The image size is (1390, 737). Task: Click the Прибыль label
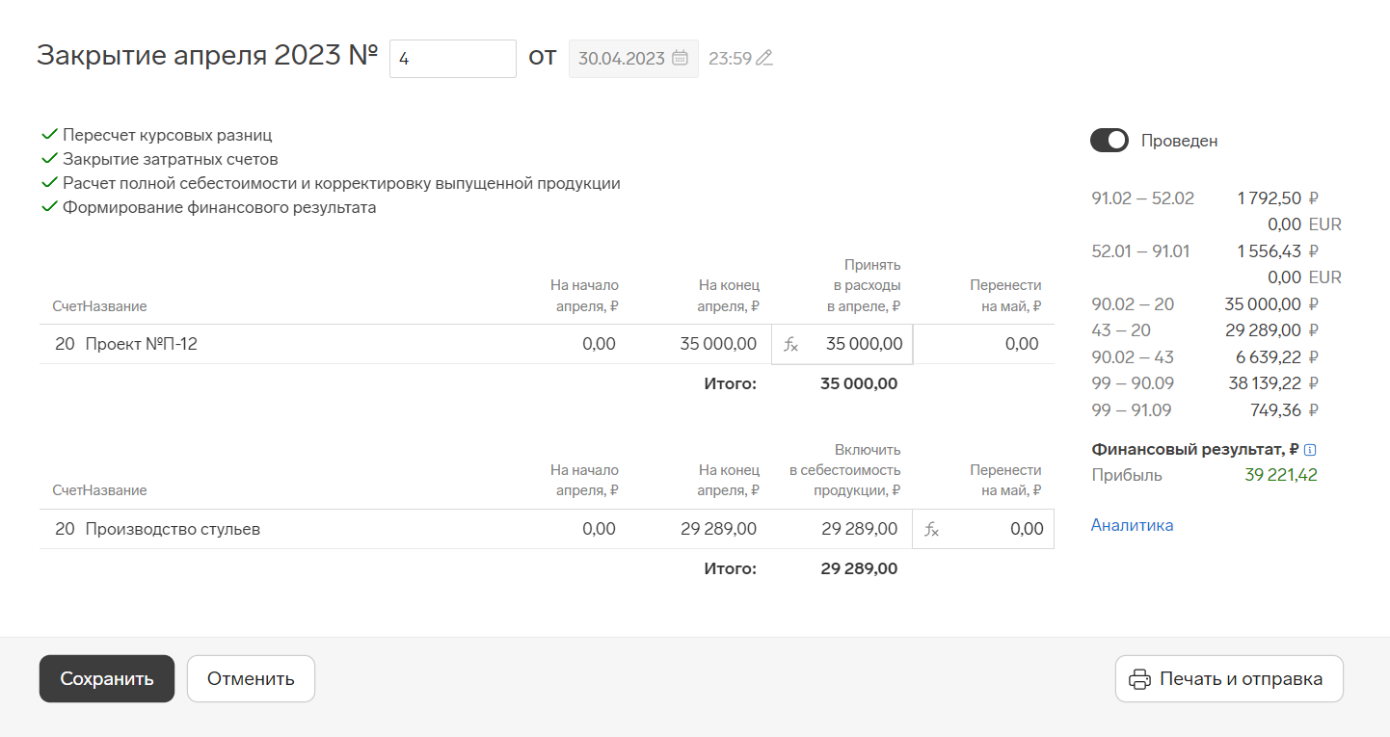click(1127, 475)
